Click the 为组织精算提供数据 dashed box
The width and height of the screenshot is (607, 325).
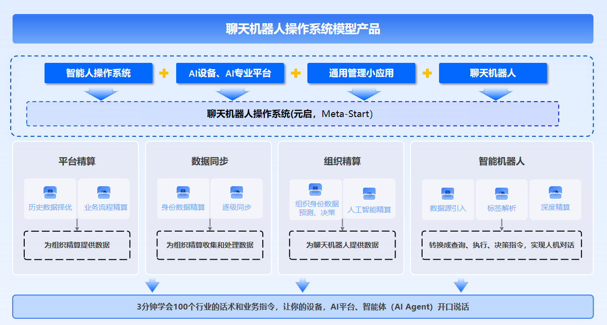(77, 245)
